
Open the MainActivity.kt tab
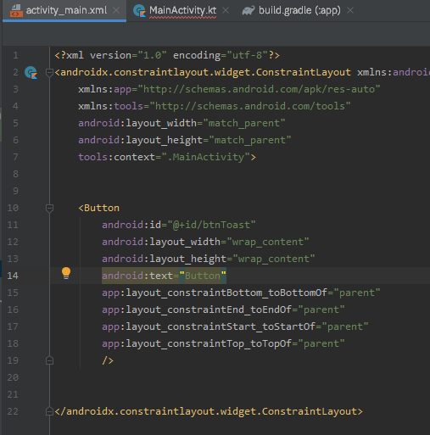[x=182, y=10]
